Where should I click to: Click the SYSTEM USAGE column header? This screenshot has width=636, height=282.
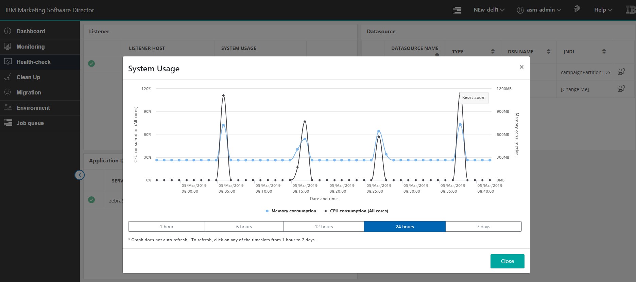[239, 48]
